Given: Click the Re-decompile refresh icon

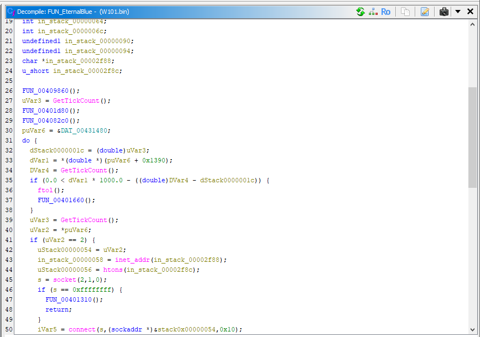Looking at the screenshot, I should [361, 12].
